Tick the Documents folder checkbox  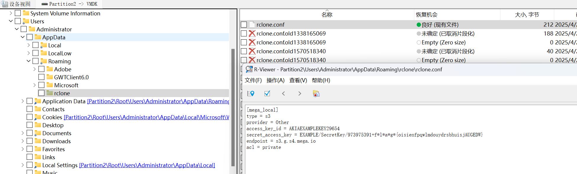pos(30,133)
